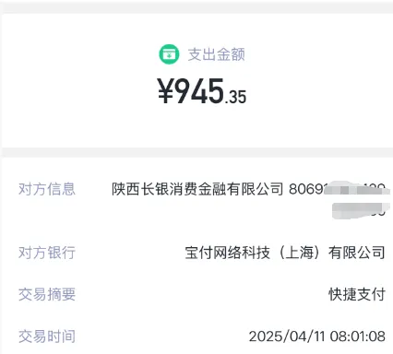Select the 对方信息 field label

click(47, 189)
